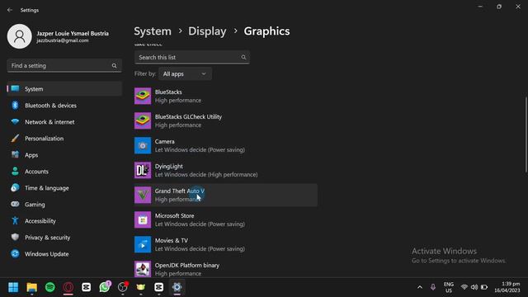Go to Accessibility settings
Screen dimensions: 528x297
pyautogui.click(x=64, y=221)
